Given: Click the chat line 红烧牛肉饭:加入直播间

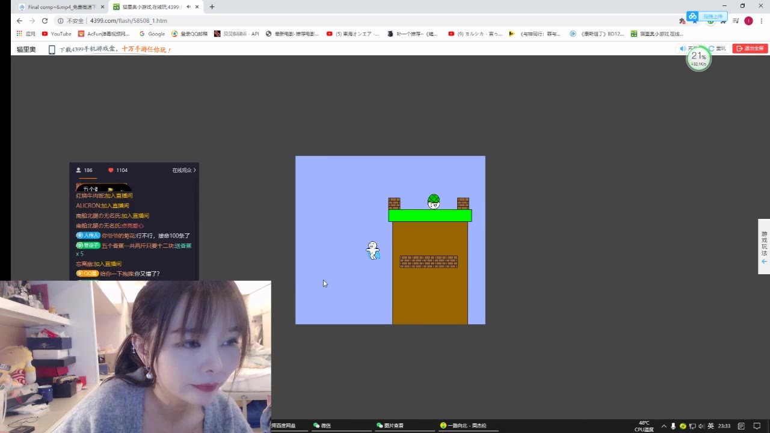Looking at the screenshot, I should pos(104,195).
